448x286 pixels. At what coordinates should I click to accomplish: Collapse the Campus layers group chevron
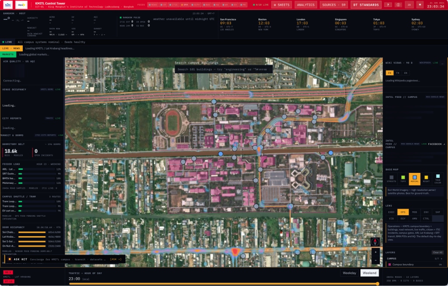click(x=441, y=258)
